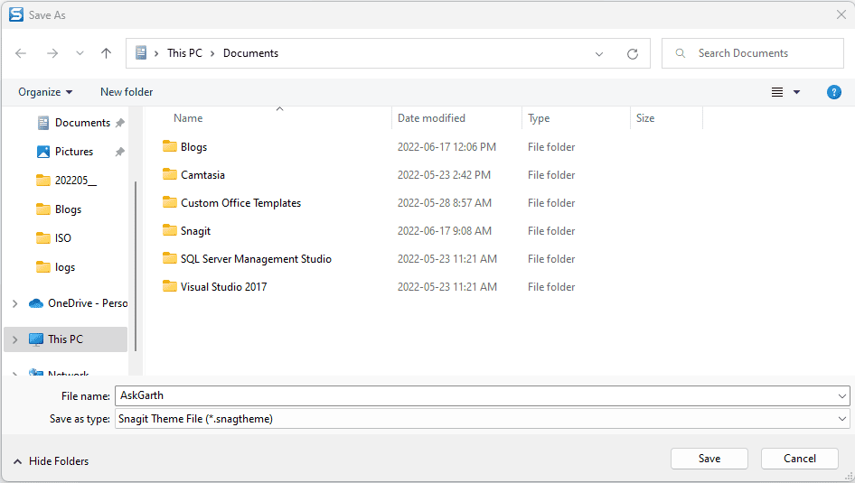
Task: Click the change view icon
Action: click(x=777, y=92)
